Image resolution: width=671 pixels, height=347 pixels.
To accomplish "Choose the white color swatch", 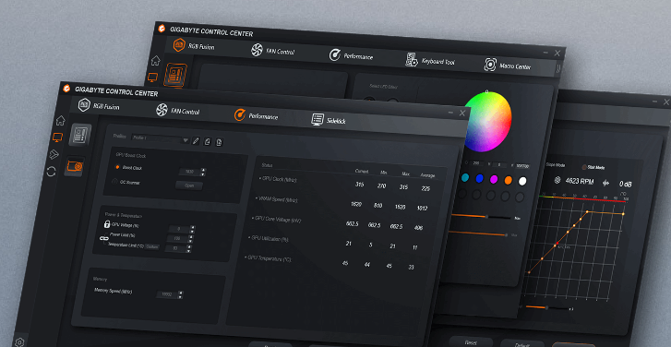I will (522, 181).
